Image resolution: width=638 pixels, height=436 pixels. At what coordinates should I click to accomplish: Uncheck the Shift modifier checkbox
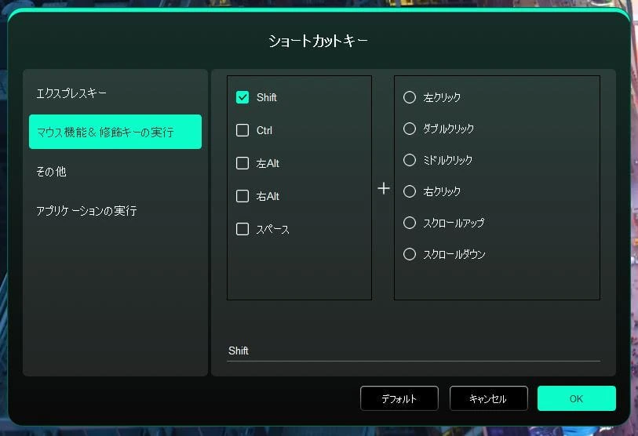pyautogui.click(x=242, y=98)
